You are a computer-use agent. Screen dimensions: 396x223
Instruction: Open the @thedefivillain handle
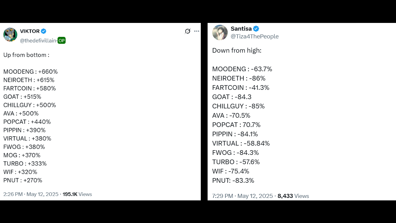click(x=38, y=41)
